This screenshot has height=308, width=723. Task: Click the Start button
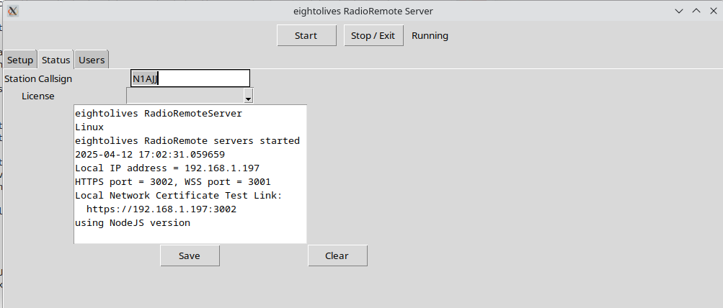click(x=306, y=35)
